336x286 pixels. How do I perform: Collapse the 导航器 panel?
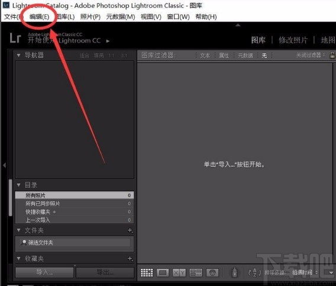pos(19,55)
